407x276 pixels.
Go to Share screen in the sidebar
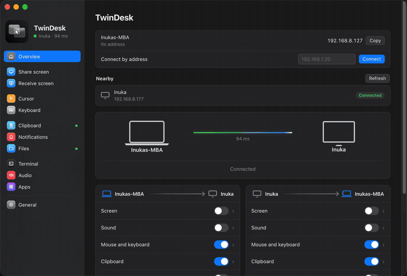[x=42, y=72]
